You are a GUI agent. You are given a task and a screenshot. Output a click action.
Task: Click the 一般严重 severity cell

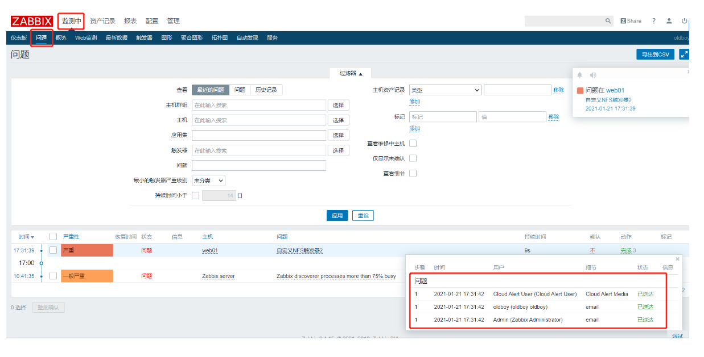tap(88, 276)
